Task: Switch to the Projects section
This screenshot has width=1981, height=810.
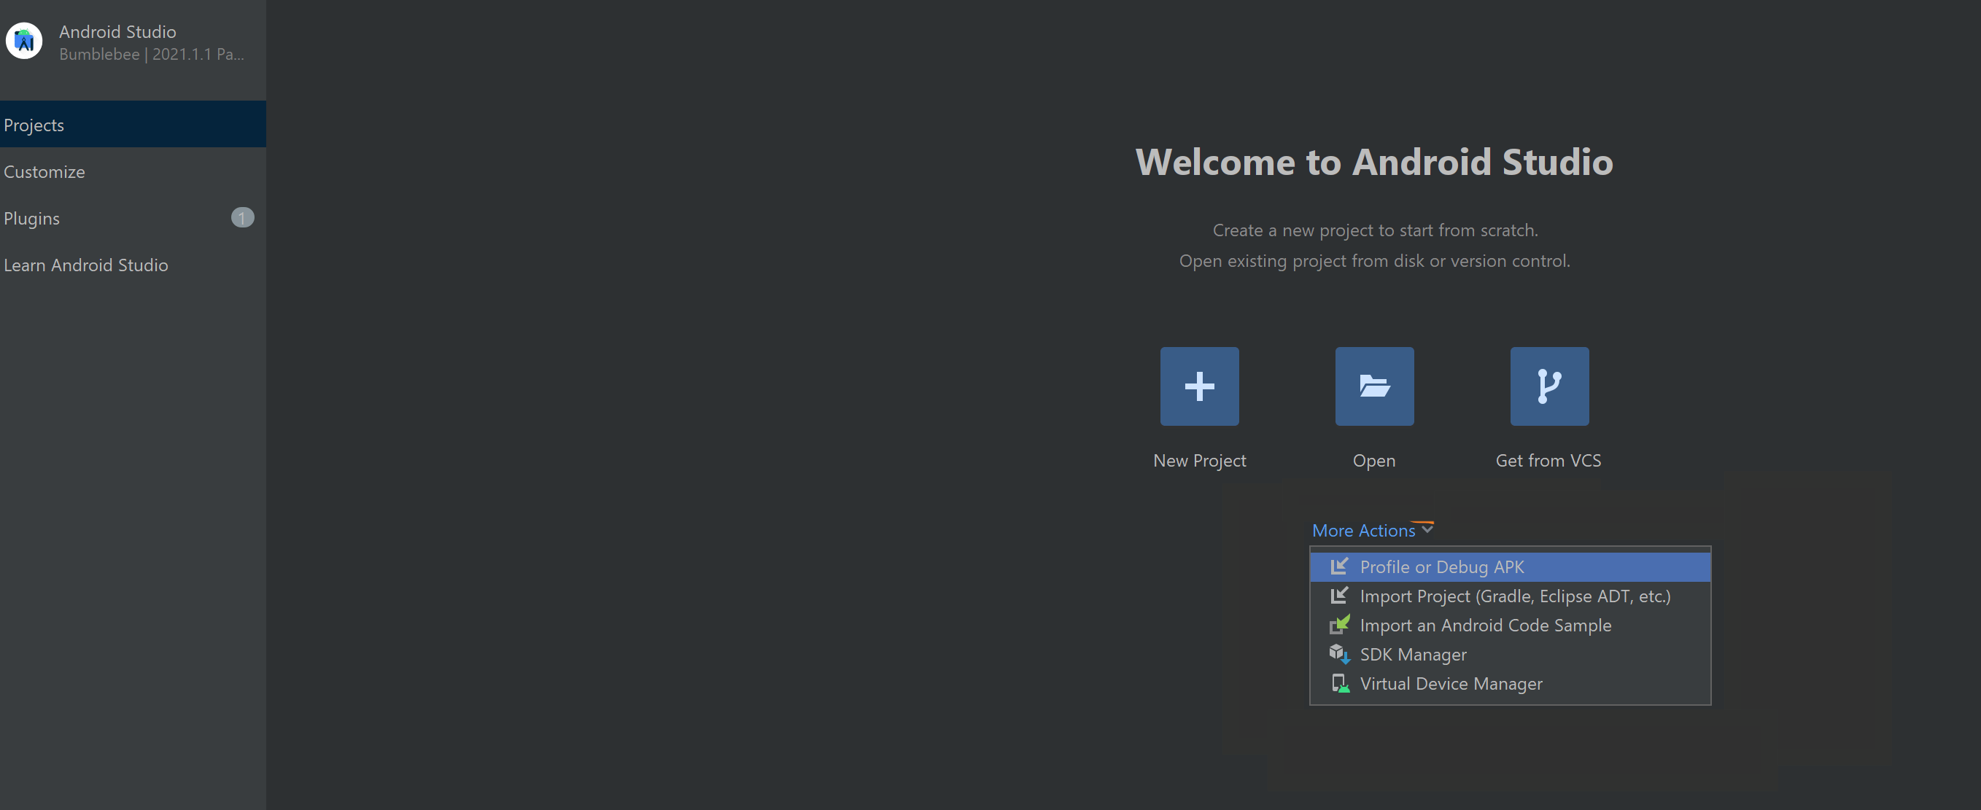Action: click(x=34, y=125)
